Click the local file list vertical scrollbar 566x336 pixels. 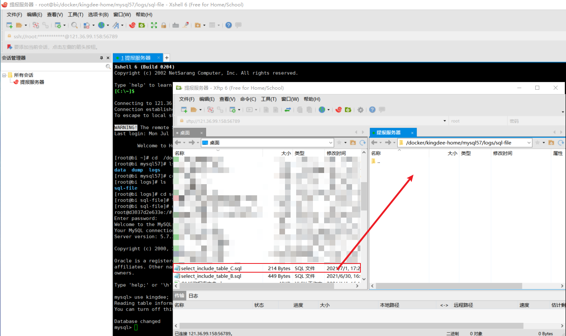[364, 196]
